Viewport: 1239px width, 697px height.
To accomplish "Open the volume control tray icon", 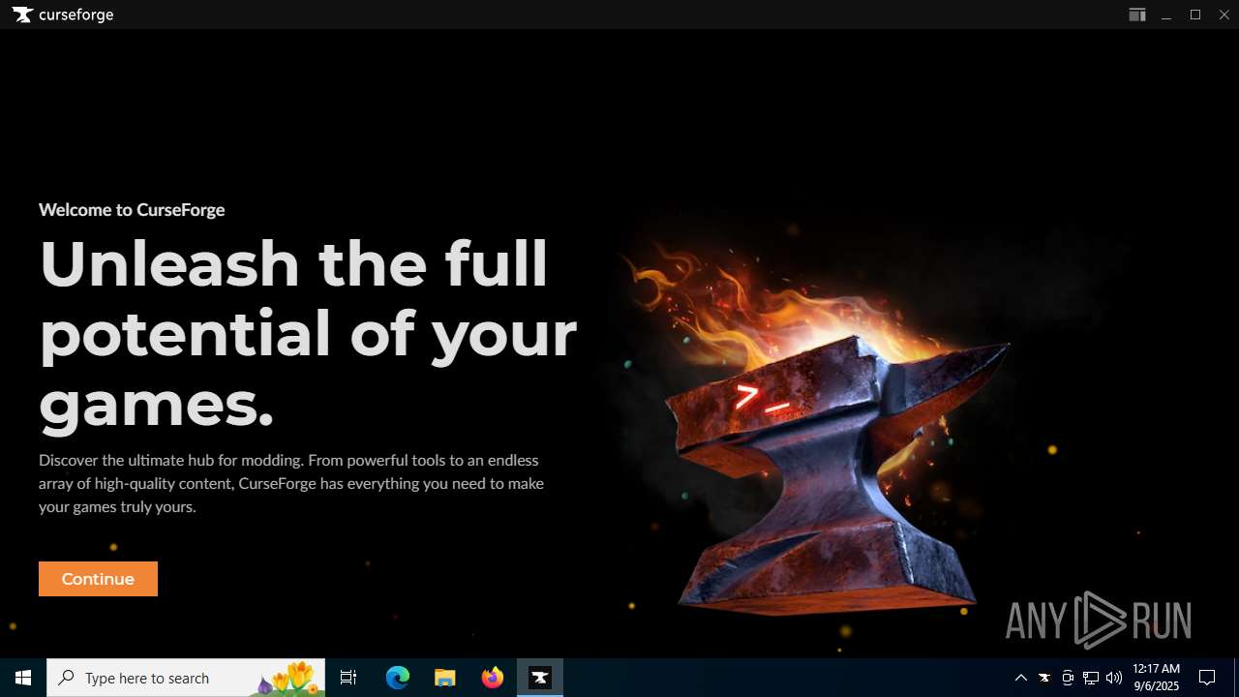I will [1114, 678].
